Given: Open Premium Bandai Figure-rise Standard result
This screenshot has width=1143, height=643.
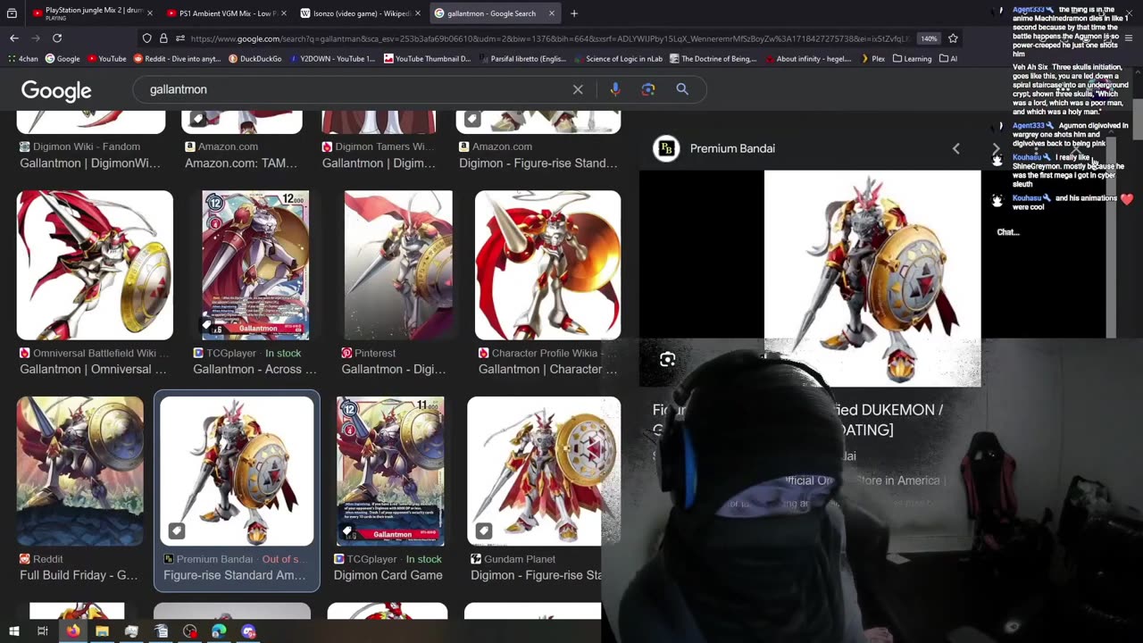Looking at the screenshot, I should coord(237,471).
